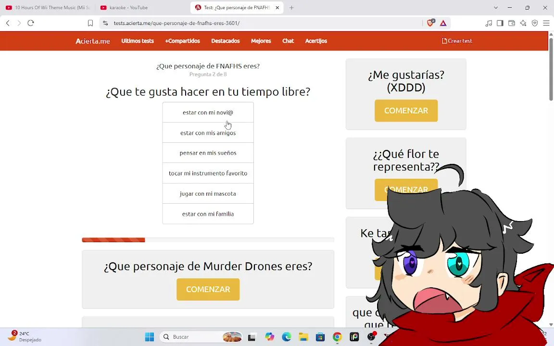Open Acertijos menu item

[x=316, y=41]
